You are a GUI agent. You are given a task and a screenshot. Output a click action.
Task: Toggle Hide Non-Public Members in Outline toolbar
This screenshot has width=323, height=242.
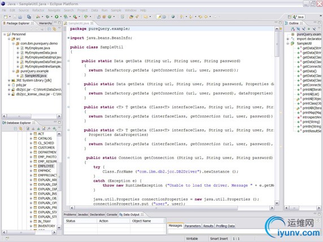[308, 29]
